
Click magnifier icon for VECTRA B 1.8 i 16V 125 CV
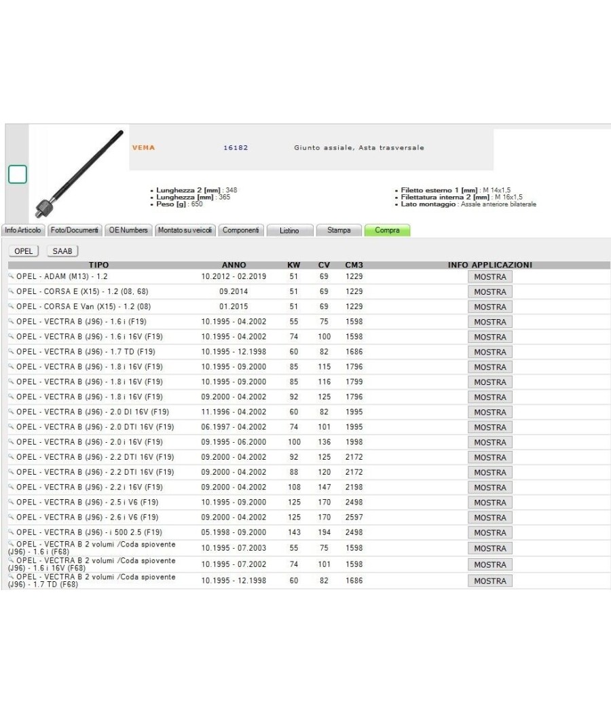[x=11, y=396]
